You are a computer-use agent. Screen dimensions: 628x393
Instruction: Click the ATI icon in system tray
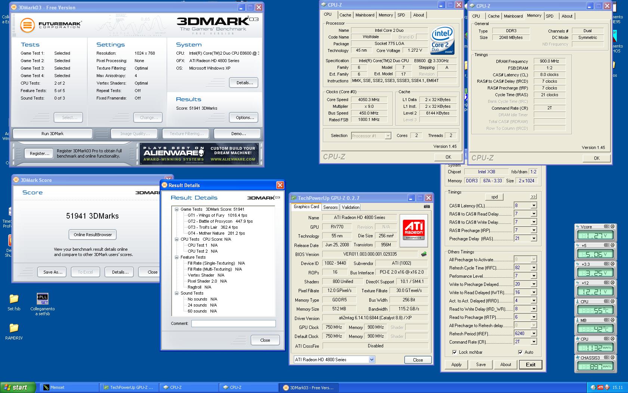600,387
